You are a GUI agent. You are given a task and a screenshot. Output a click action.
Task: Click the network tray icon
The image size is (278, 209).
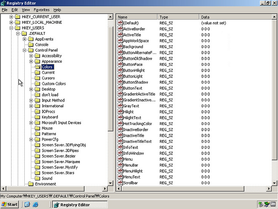(x=267, y=204)
